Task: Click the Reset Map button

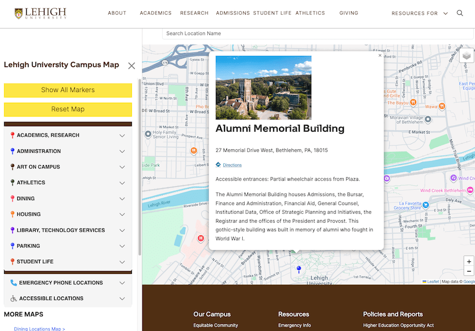Action: 68,109
